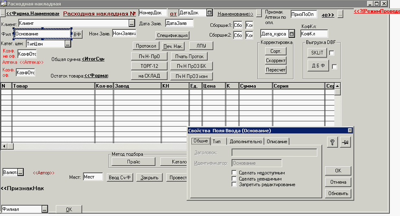Click the Протокол button
Viewport: 400px width, 216px height.
click(x=146, y=46)
